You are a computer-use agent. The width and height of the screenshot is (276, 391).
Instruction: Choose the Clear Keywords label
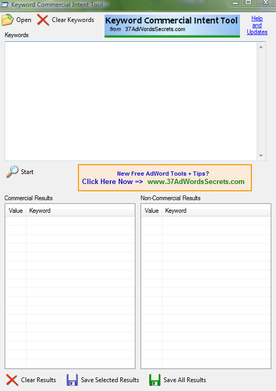coord(73,20)
